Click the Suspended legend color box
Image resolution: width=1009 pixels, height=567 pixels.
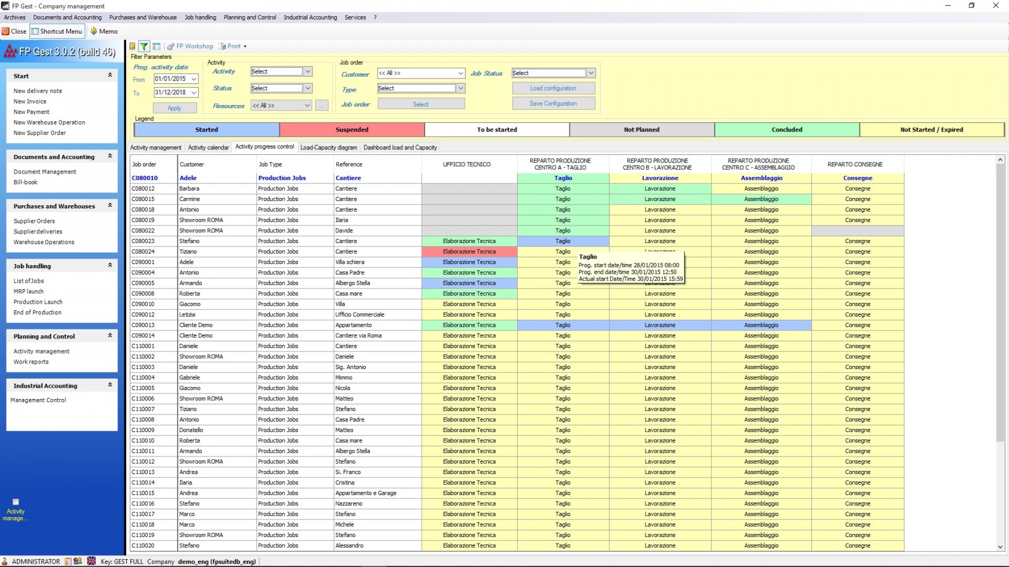point(352,130)
